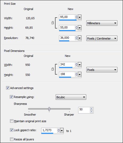Increase resolution value with up spinner

(76, 37)
